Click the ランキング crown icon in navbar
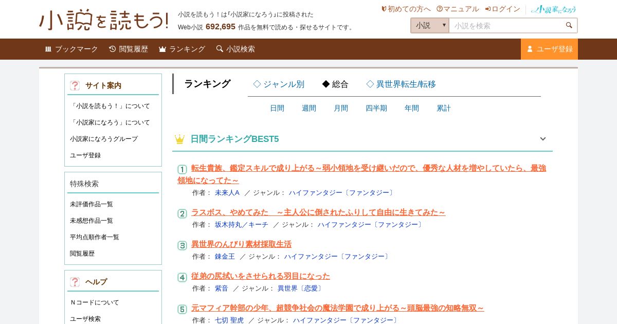617x324 pixels. 162,49
